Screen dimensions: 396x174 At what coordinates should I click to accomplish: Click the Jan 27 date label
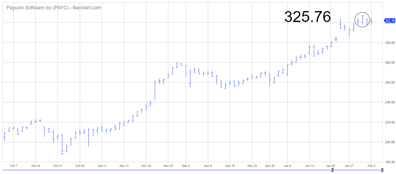[x=349, y=166]
